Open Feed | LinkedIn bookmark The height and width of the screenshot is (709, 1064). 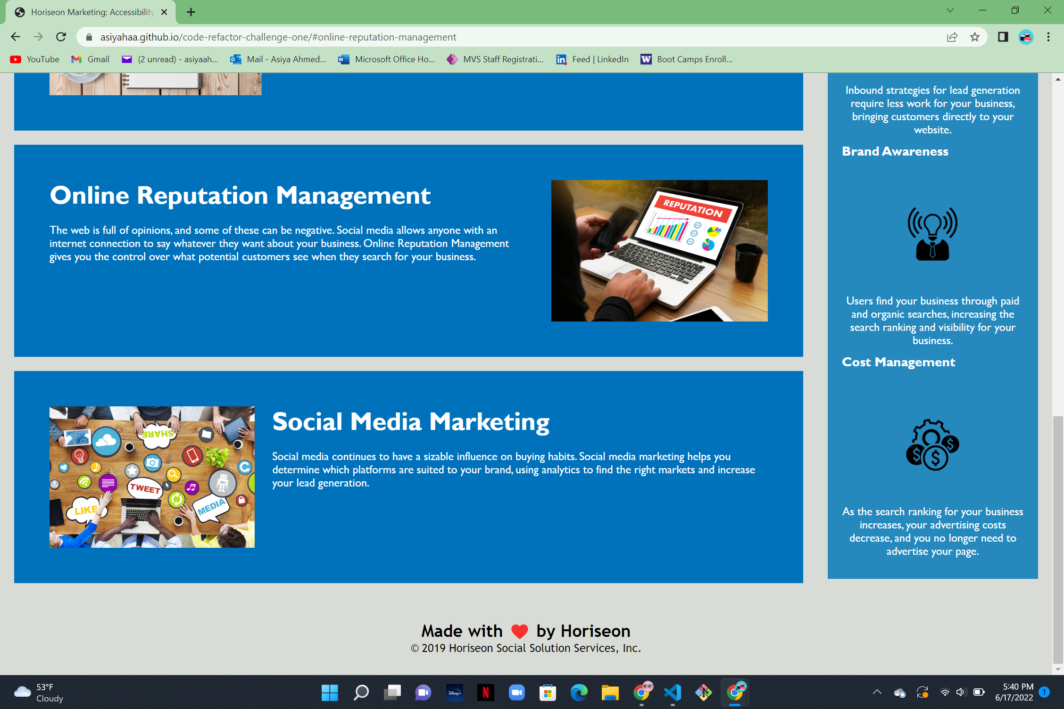pos(592,59)
